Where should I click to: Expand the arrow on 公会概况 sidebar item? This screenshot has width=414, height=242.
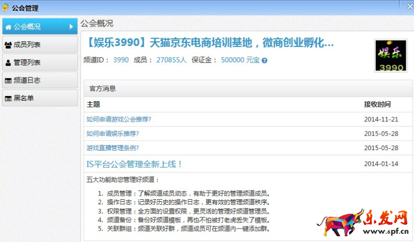pyautogui.click(x=71, y=27)
